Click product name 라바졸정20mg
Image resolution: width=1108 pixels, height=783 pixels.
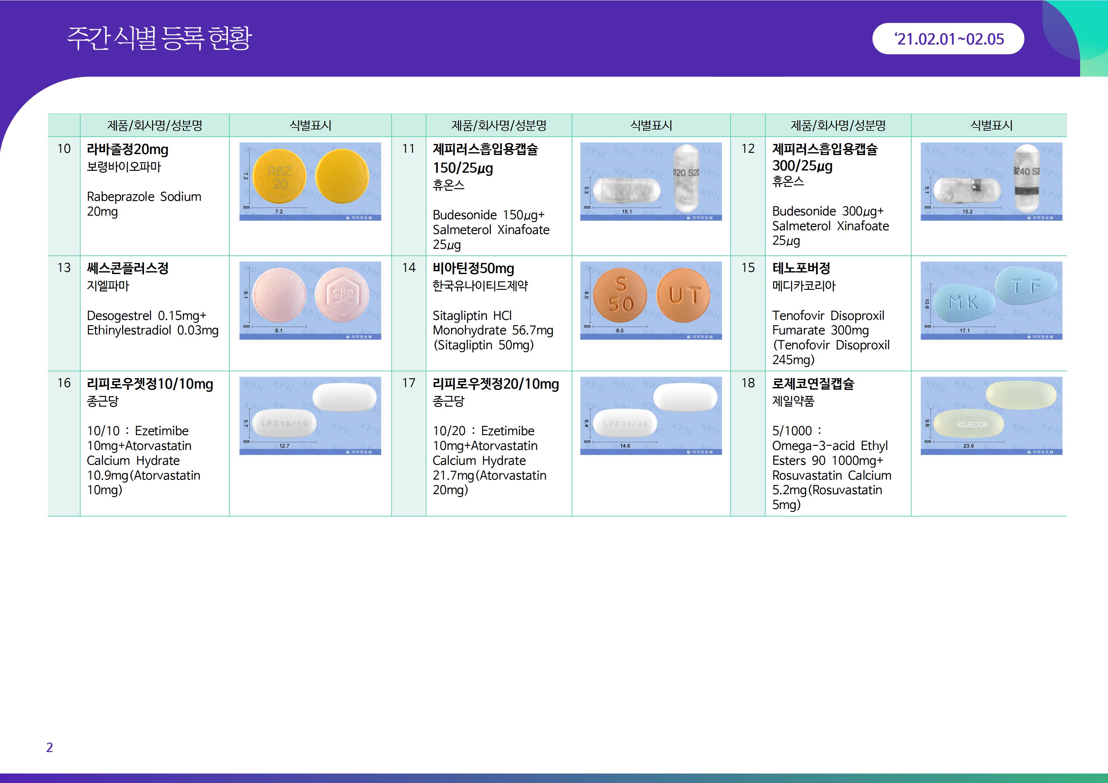click(127, 150)
